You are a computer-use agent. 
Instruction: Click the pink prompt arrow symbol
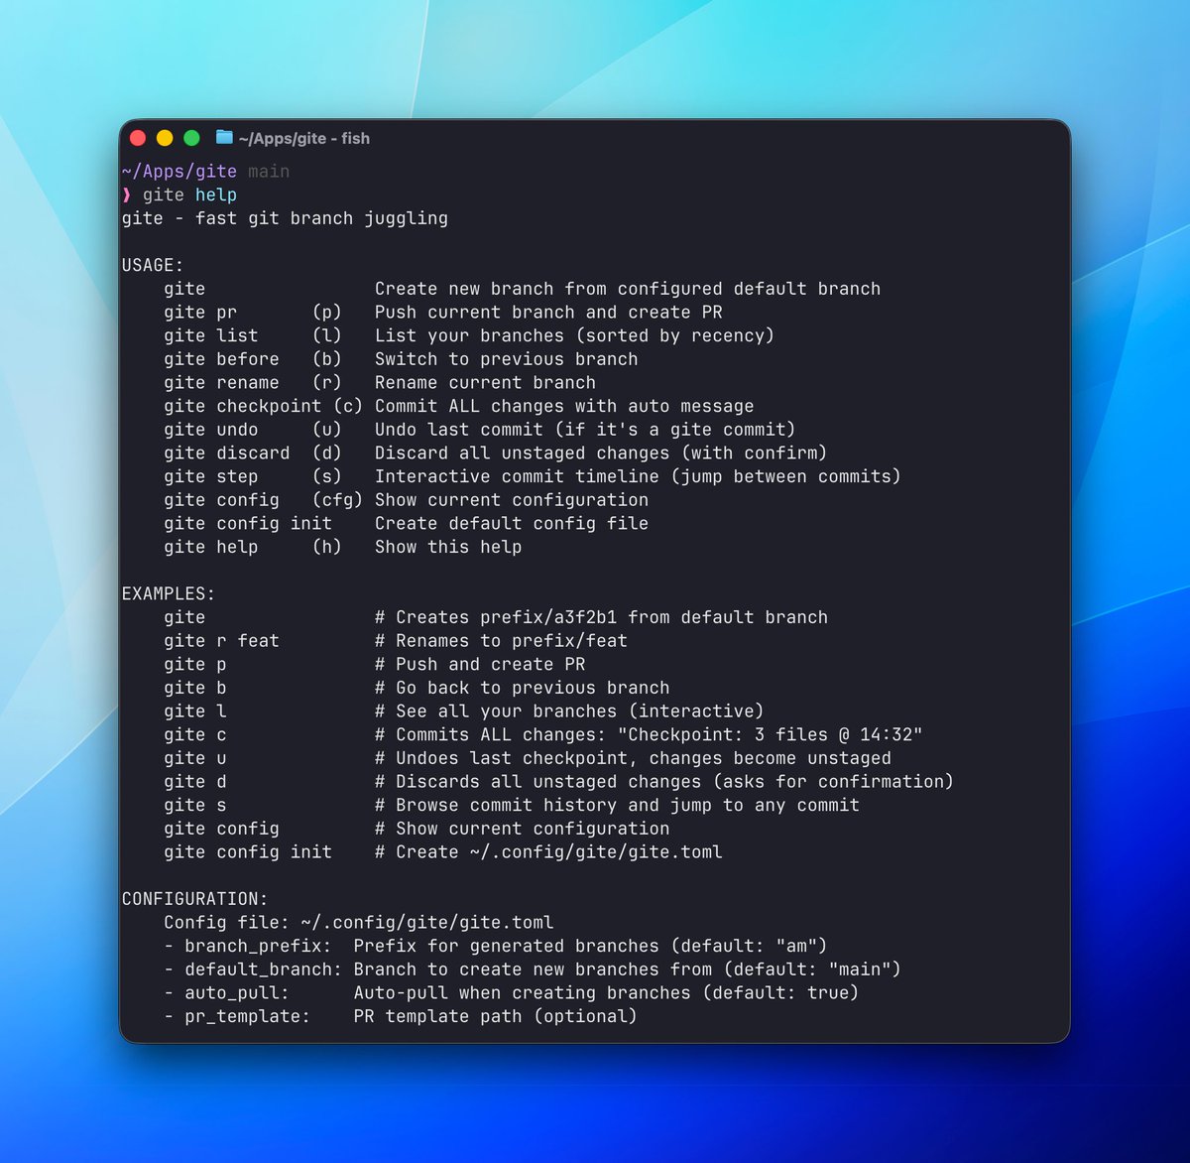127,194
